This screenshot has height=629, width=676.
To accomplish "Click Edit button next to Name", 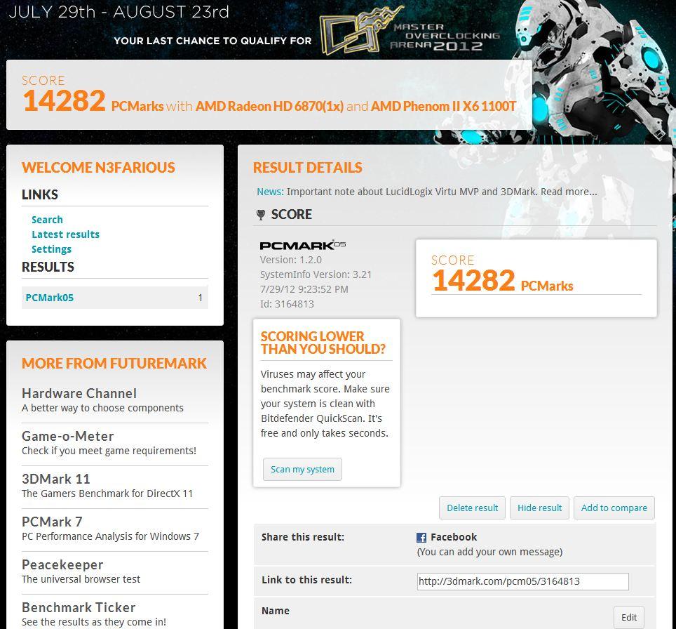I will tap(628, 617).
